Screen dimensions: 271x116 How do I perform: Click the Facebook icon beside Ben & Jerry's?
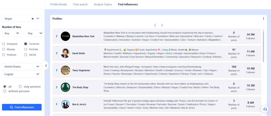(x=57, y=104)
